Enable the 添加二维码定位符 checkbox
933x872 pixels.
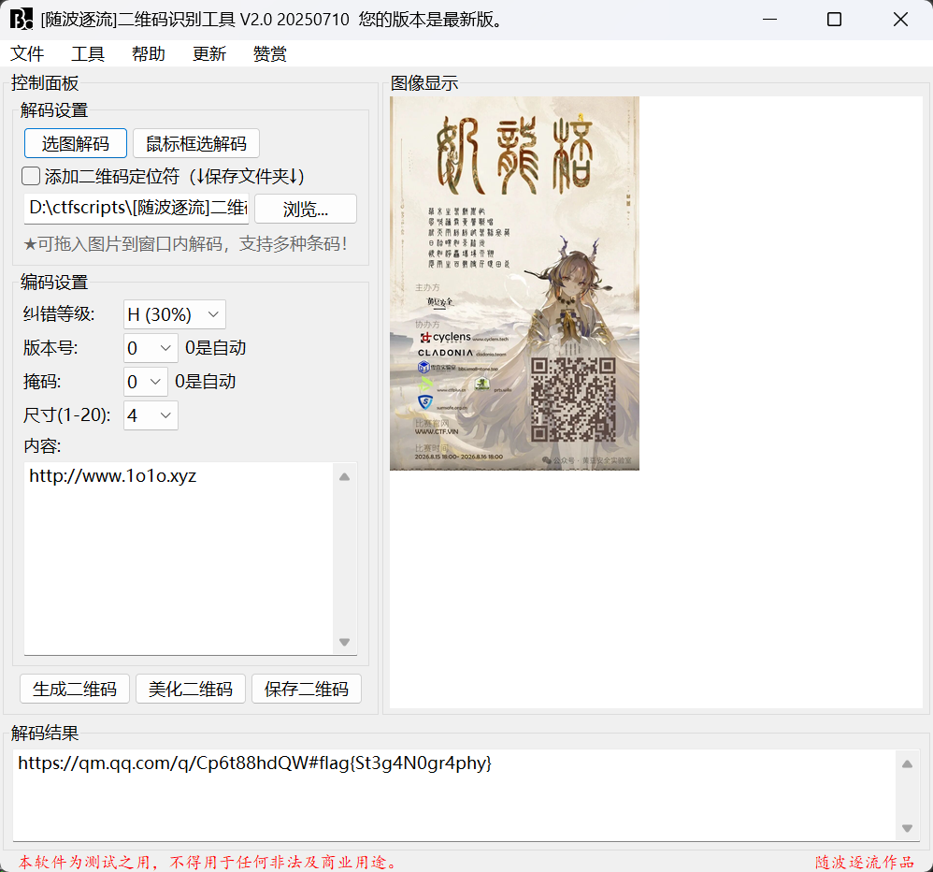click(31, 176)
